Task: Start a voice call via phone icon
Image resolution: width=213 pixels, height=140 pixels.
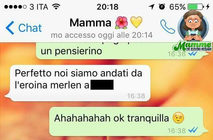Action: click(167, 26)
